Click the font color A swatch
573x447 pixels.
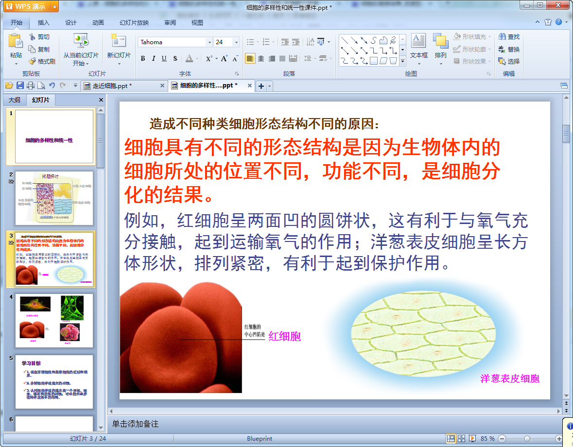coord(189,58)
